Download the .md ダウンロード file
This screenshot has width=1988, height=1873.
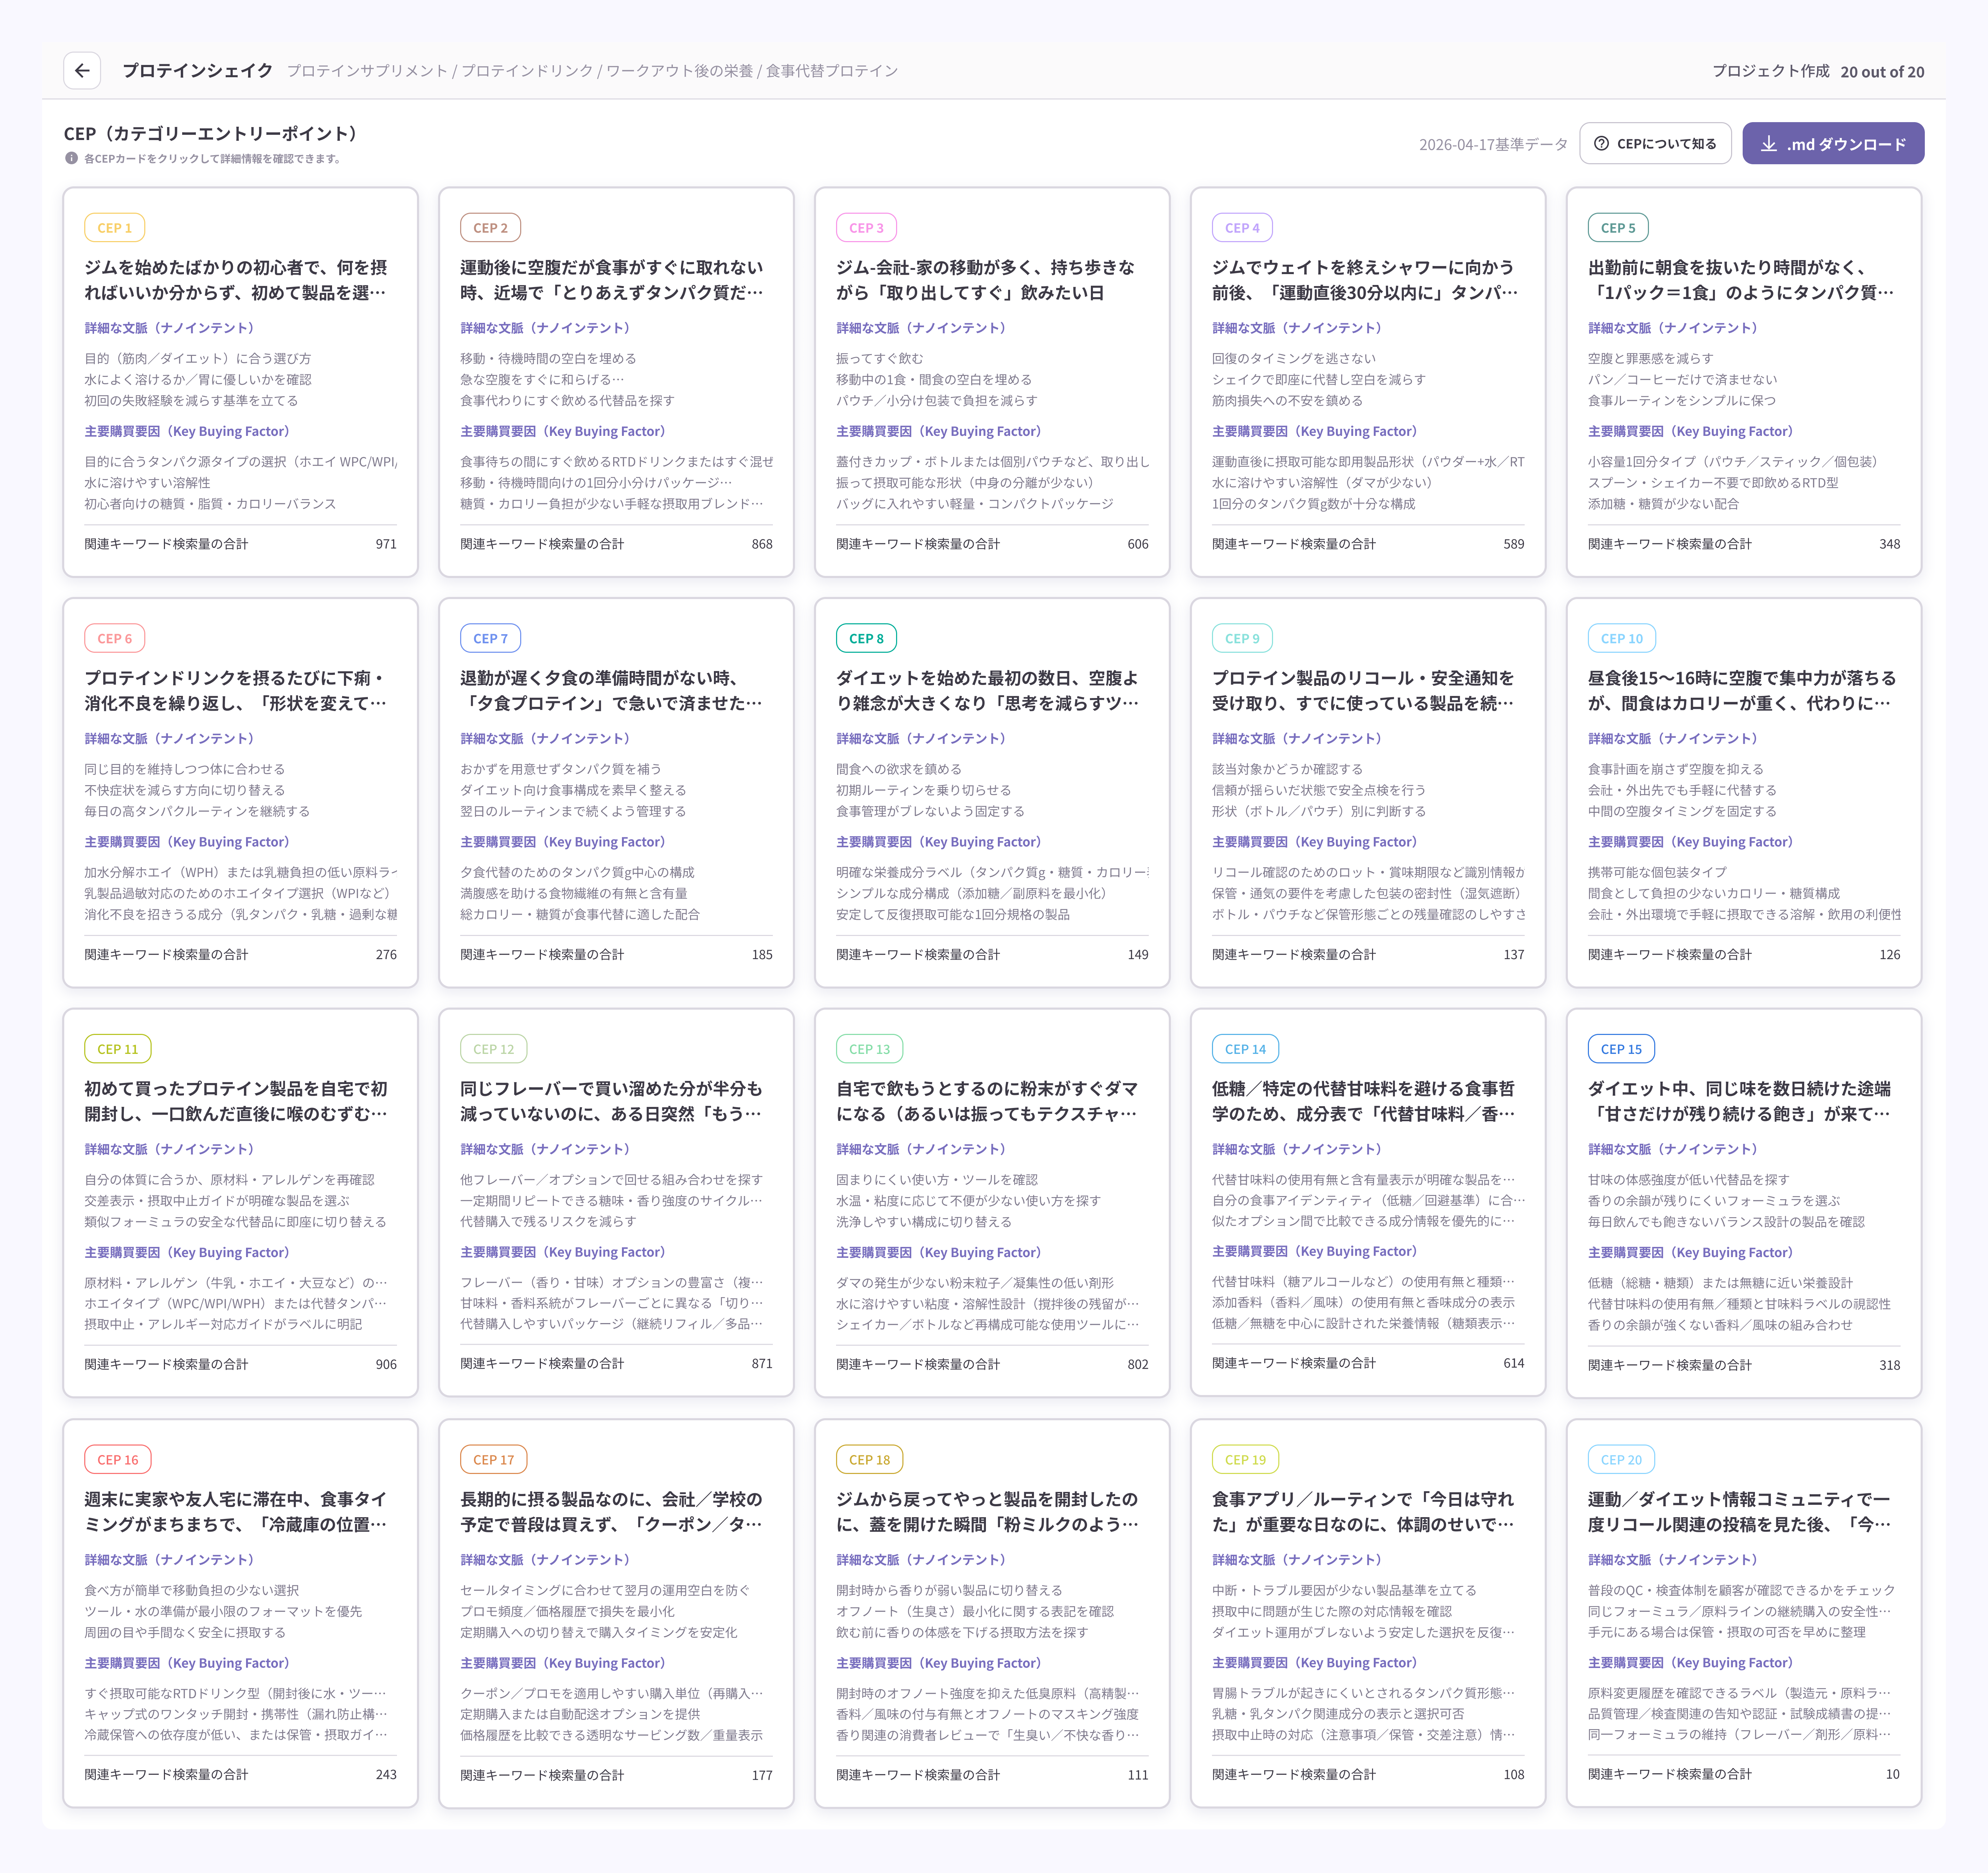coord(1832,144)
